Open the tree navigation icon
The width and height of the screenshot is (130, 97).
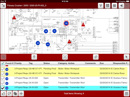coord(3,6)
